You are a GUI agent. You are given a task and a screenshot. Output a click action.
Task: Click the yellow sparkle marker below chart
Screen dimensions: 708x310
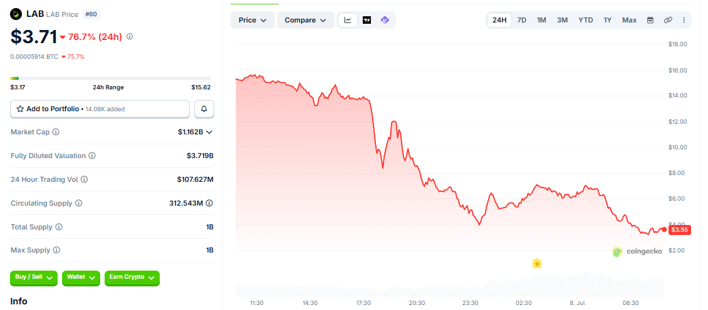pos(537,264)
